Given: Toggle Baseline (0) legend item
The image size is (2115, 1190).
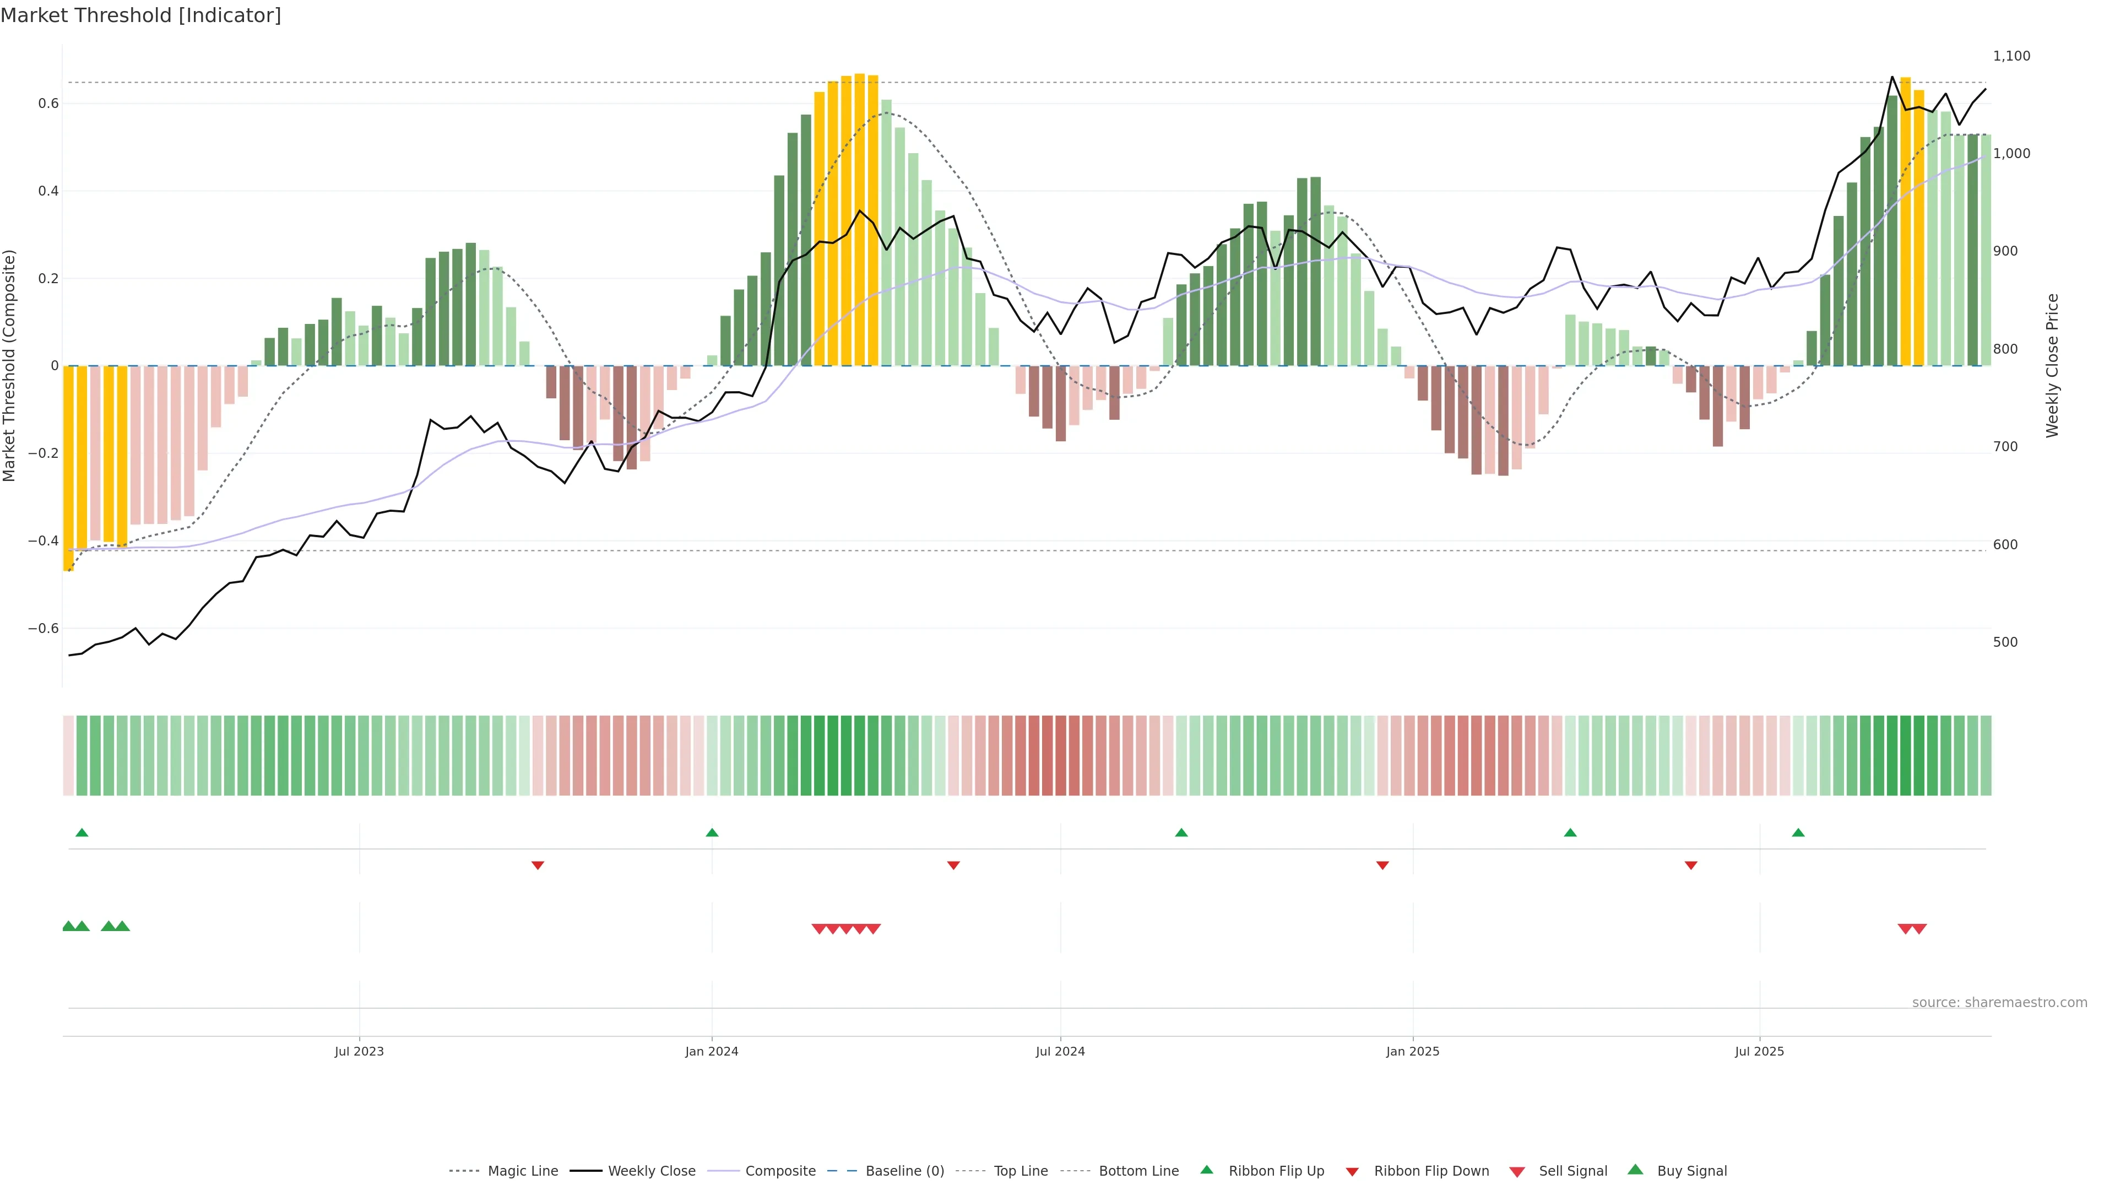Looking at the screenshot, I should 905,1171.
